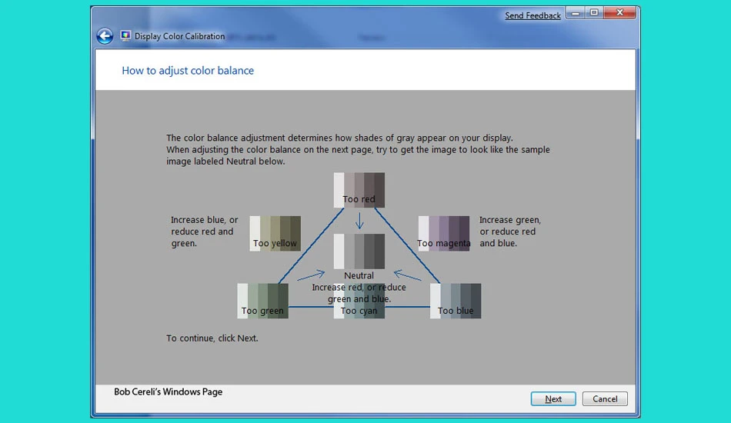Select the Too blue sample swatch
731x423 pixels.
pyautogui.click(x=456, y=301)
